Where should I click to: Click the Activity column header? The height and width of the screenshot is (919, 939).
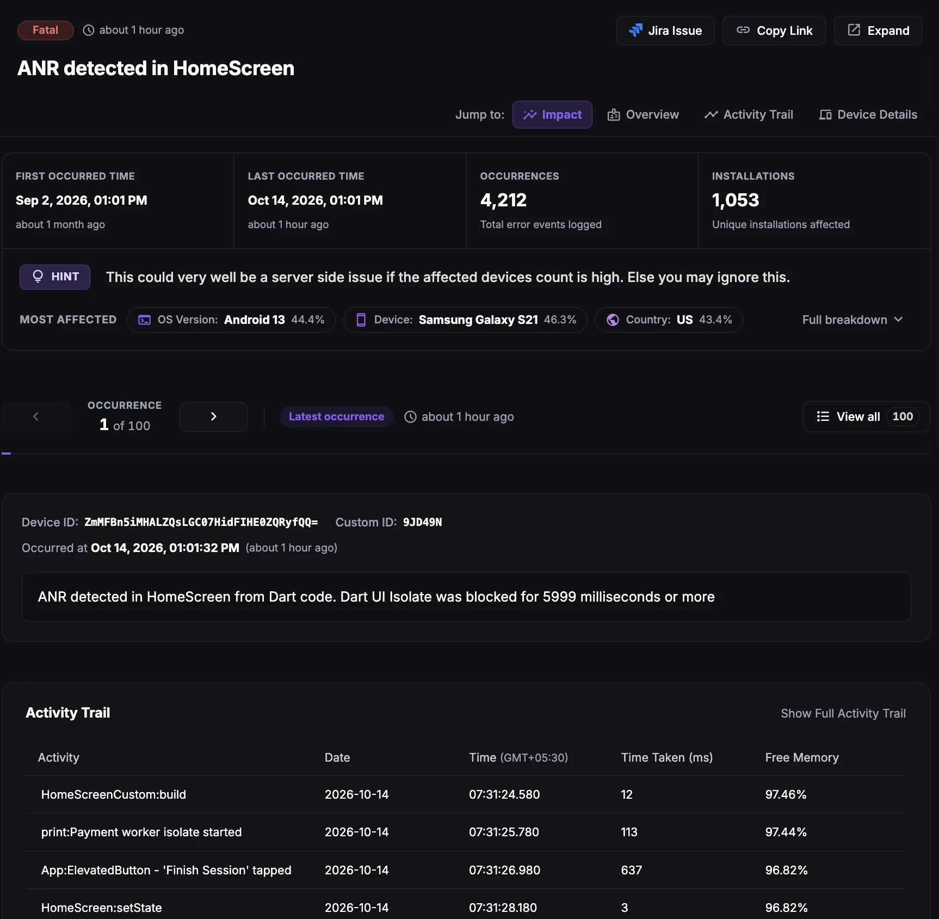(59, 757)
